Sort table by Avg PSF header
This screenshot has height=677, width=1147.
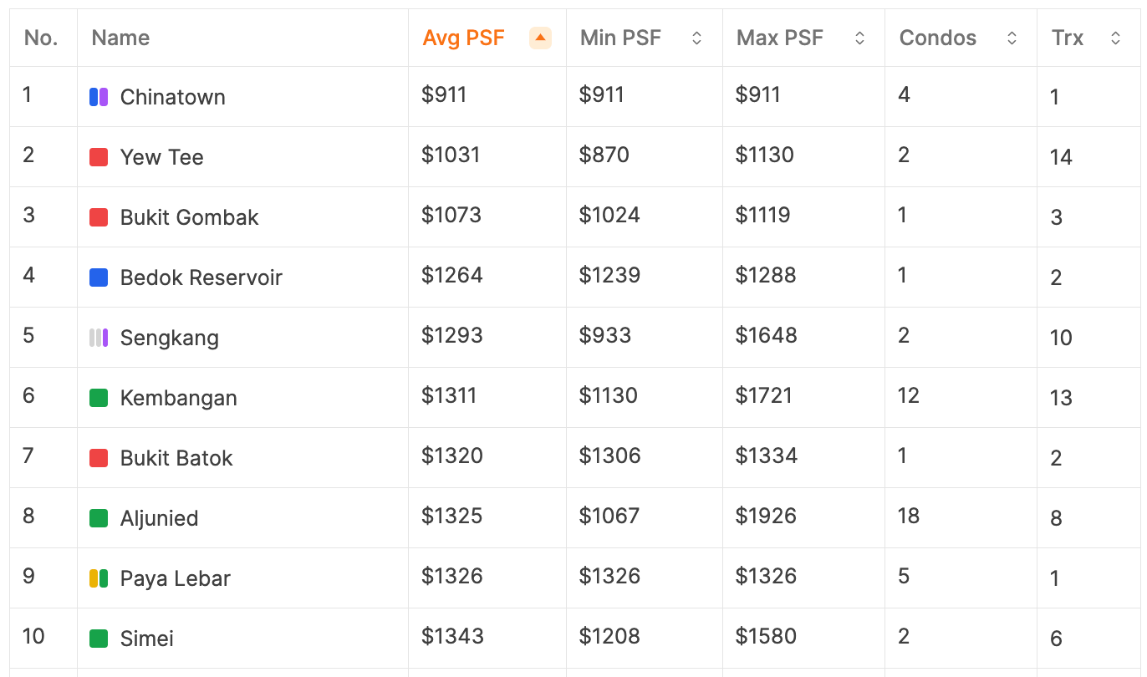(463, 38)
